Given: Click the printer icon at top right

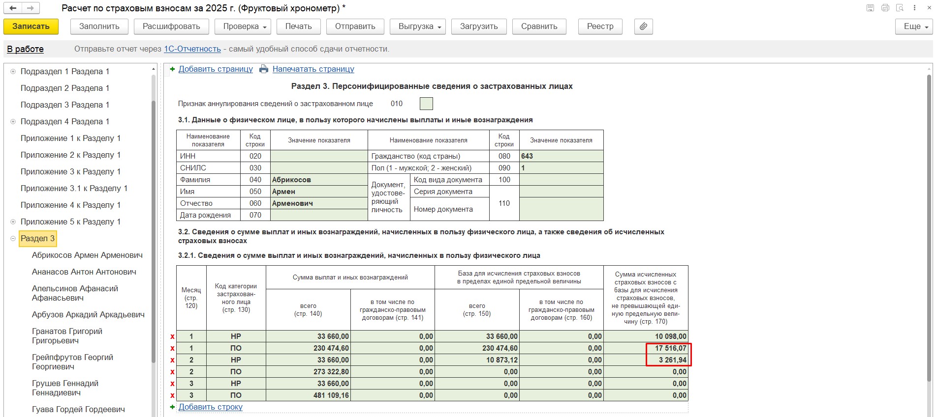Looking at the screenshot, I should [885, 8].
